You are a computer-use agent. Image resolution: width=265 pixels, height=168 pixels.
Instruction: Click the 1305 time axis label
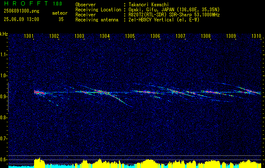[x=130, y=36]
